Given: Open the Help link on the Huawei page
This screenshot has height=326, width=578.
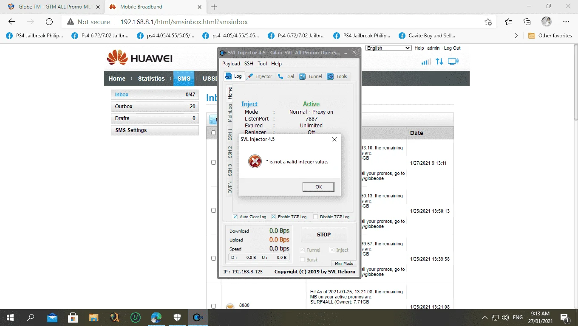Looking at the screenshot, I should coord(419,48).
